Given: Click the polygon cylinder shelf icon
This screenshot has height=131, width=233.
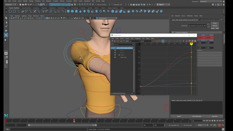Looking at the screenshot, I should pos(76,11).
